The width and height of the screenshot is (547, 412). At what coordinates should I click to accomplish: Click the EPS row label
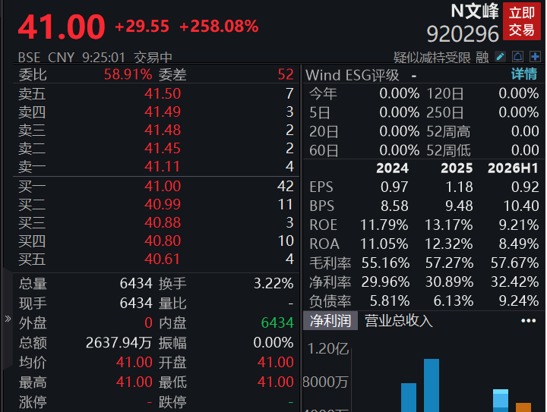[x=321, y=187]
